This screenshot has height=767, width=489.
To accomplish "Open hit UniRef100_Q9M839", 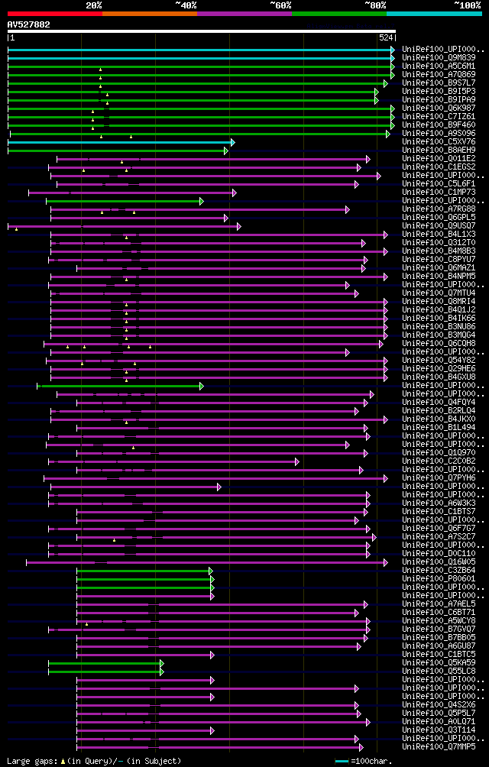I will coord(438,58).
